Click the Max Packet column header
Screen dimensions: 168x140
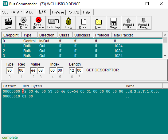pos(137,35)
